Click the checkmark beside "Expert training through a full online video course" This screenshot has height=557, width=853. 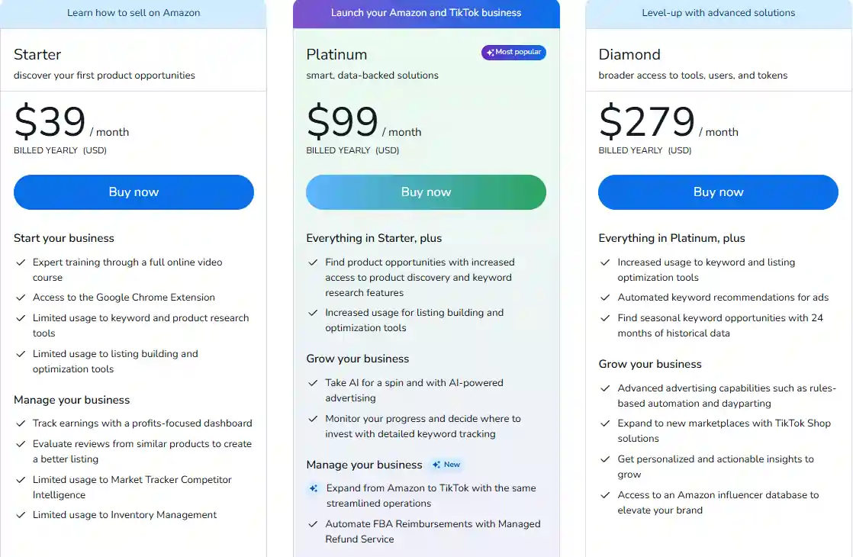point(21,262)
